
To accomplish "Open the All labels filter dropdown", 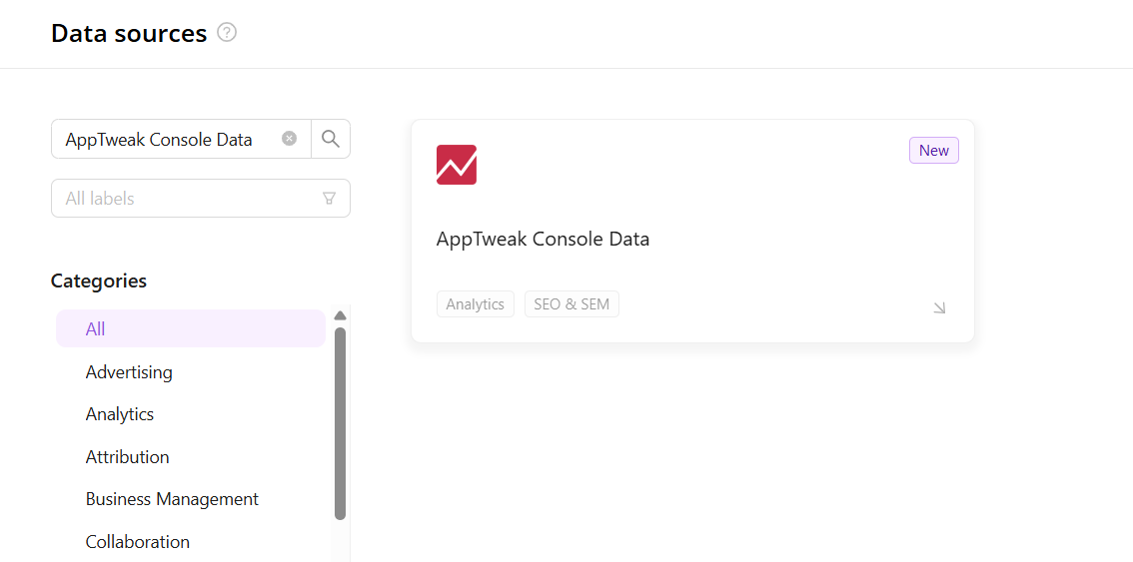I will [190, 199].
